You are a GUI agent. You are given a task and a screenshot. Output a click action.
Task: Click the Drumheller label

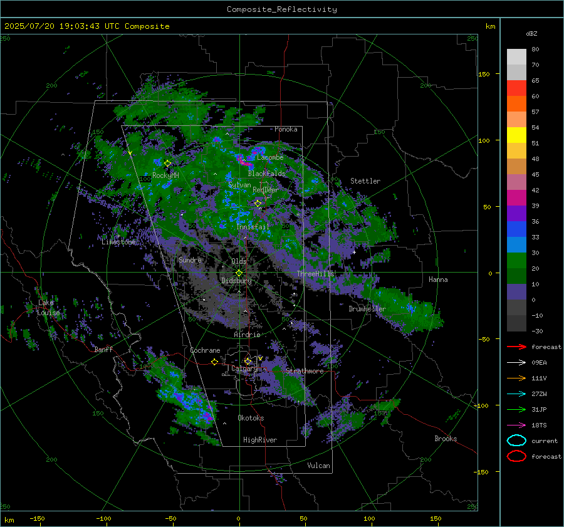pos(367,309)
